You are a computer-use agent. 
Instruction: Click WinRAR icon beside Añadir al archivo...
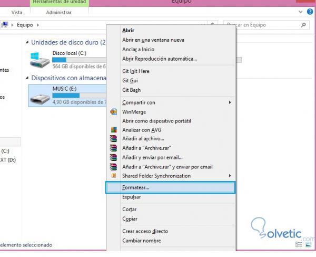pyautogui.click(x=113, y=139)
